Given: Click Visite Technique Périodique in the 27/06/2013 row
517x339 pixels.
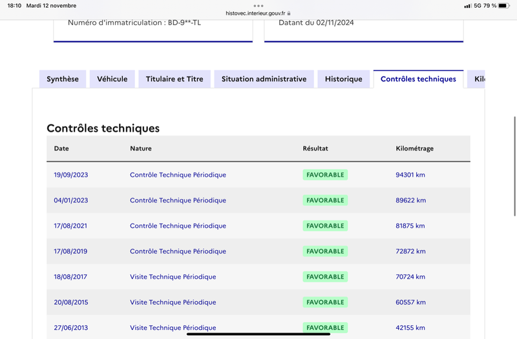Looking at the screenshot, I should (173, 328).
